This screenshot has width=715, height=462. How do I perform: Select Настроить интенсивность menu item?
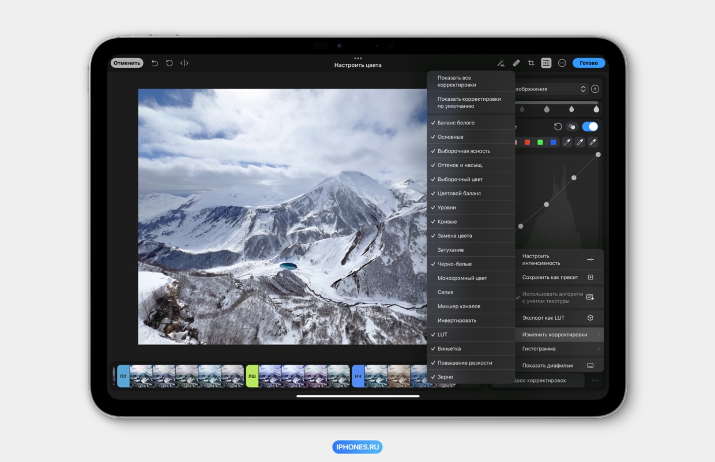[559, 260]
